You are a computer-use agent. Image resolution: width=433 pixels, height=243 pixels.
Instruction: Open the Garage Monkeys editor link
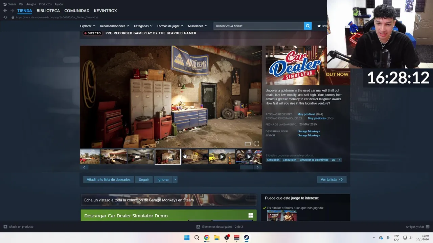coord(309,135)
